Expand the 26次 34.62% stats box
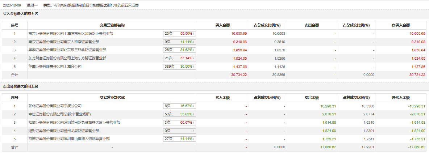 tap(179, 50)
